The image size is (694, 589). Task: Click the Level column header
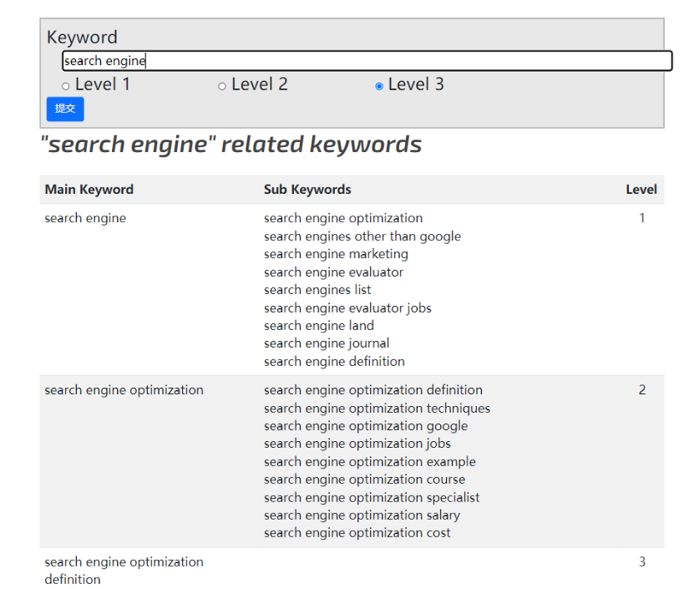(x=641, y=190)
